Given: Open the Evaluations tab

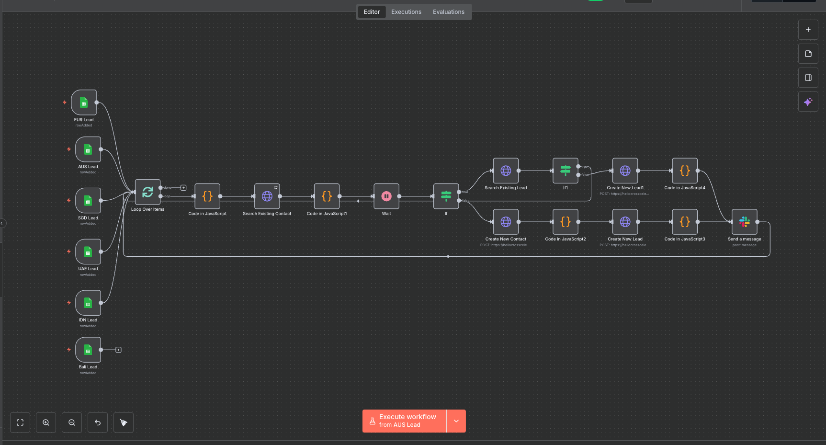Looking at the screenshot, I should tap(448, 11).
